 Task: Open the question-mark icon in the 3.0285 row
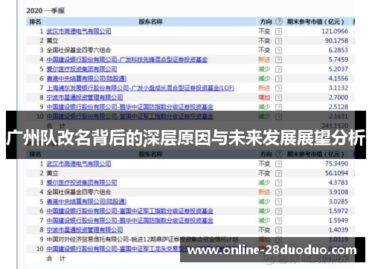[x=279, y=201]
